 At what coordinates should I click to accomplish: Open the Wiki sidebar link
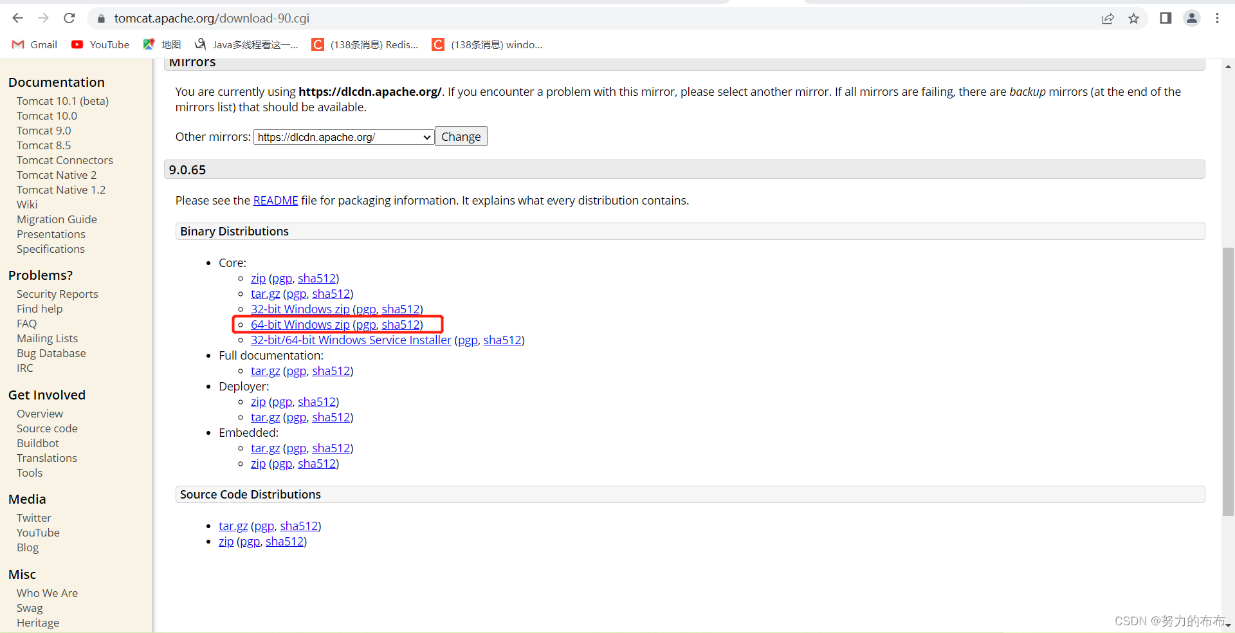tap(27, 205)
